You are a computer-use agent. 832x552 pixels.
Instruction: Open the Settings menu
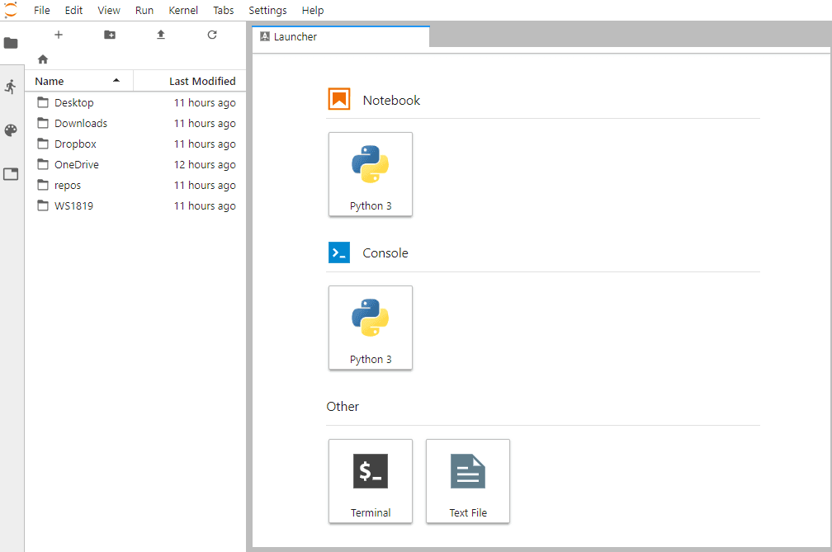[267, 11]
